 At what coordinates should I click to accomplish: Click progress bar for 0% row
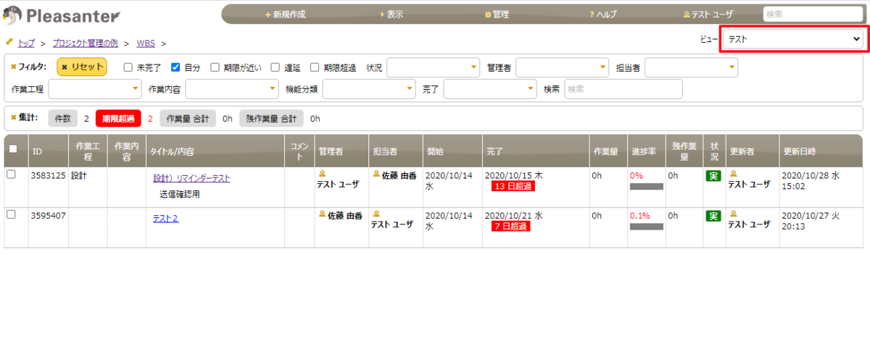click(647, 187)
